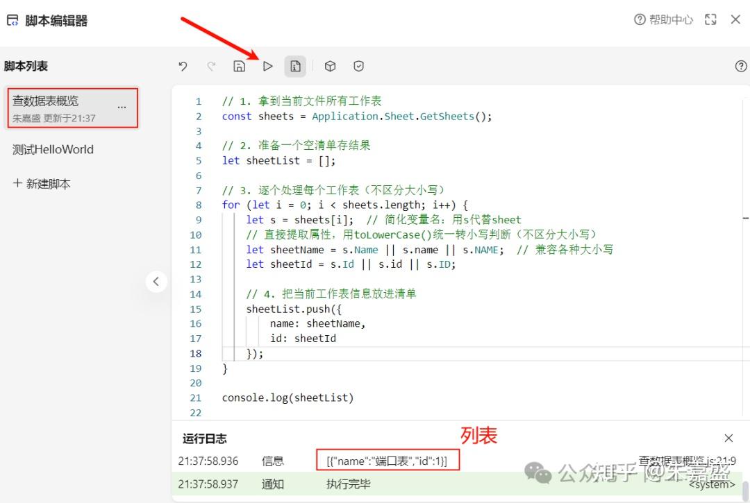The width and height of the screenshot is (750, 503).
Task: Place cursor on line 2 GetSheets code
Action: pos(357,116)
